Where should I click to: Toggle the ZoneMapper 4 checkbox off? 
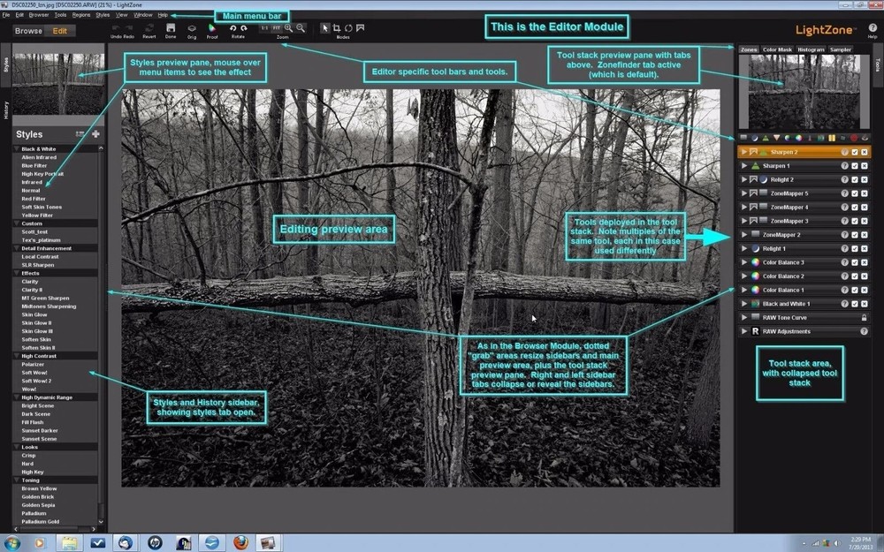click(x=854, y=207)
